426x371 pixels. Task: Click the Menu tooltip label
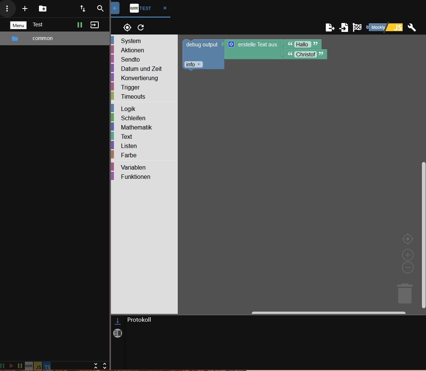(18, 25)
